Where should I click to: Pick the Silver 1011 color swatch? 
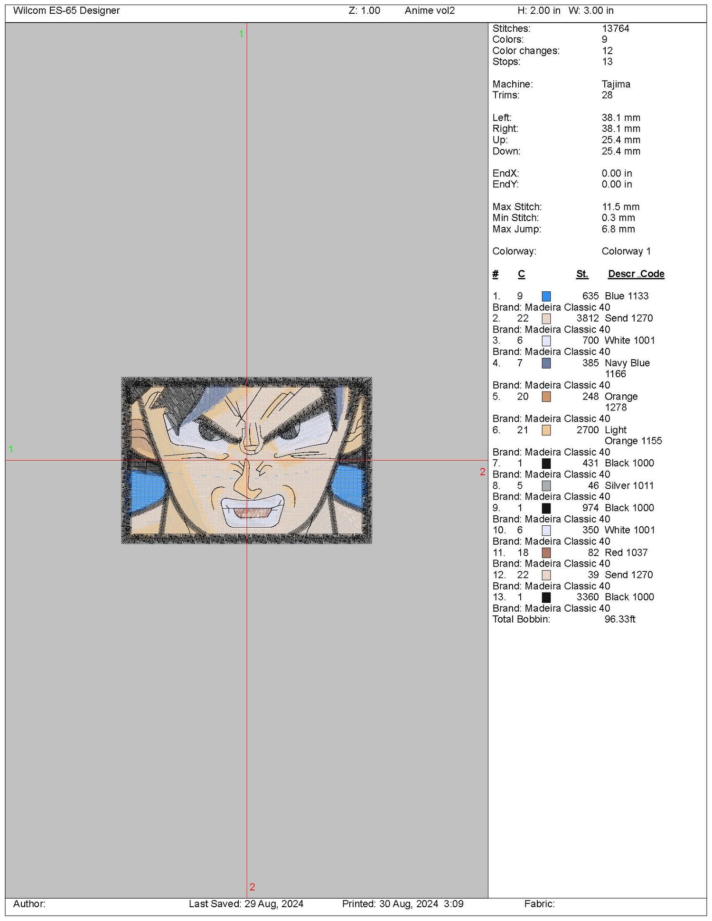[x=546, y=486]
